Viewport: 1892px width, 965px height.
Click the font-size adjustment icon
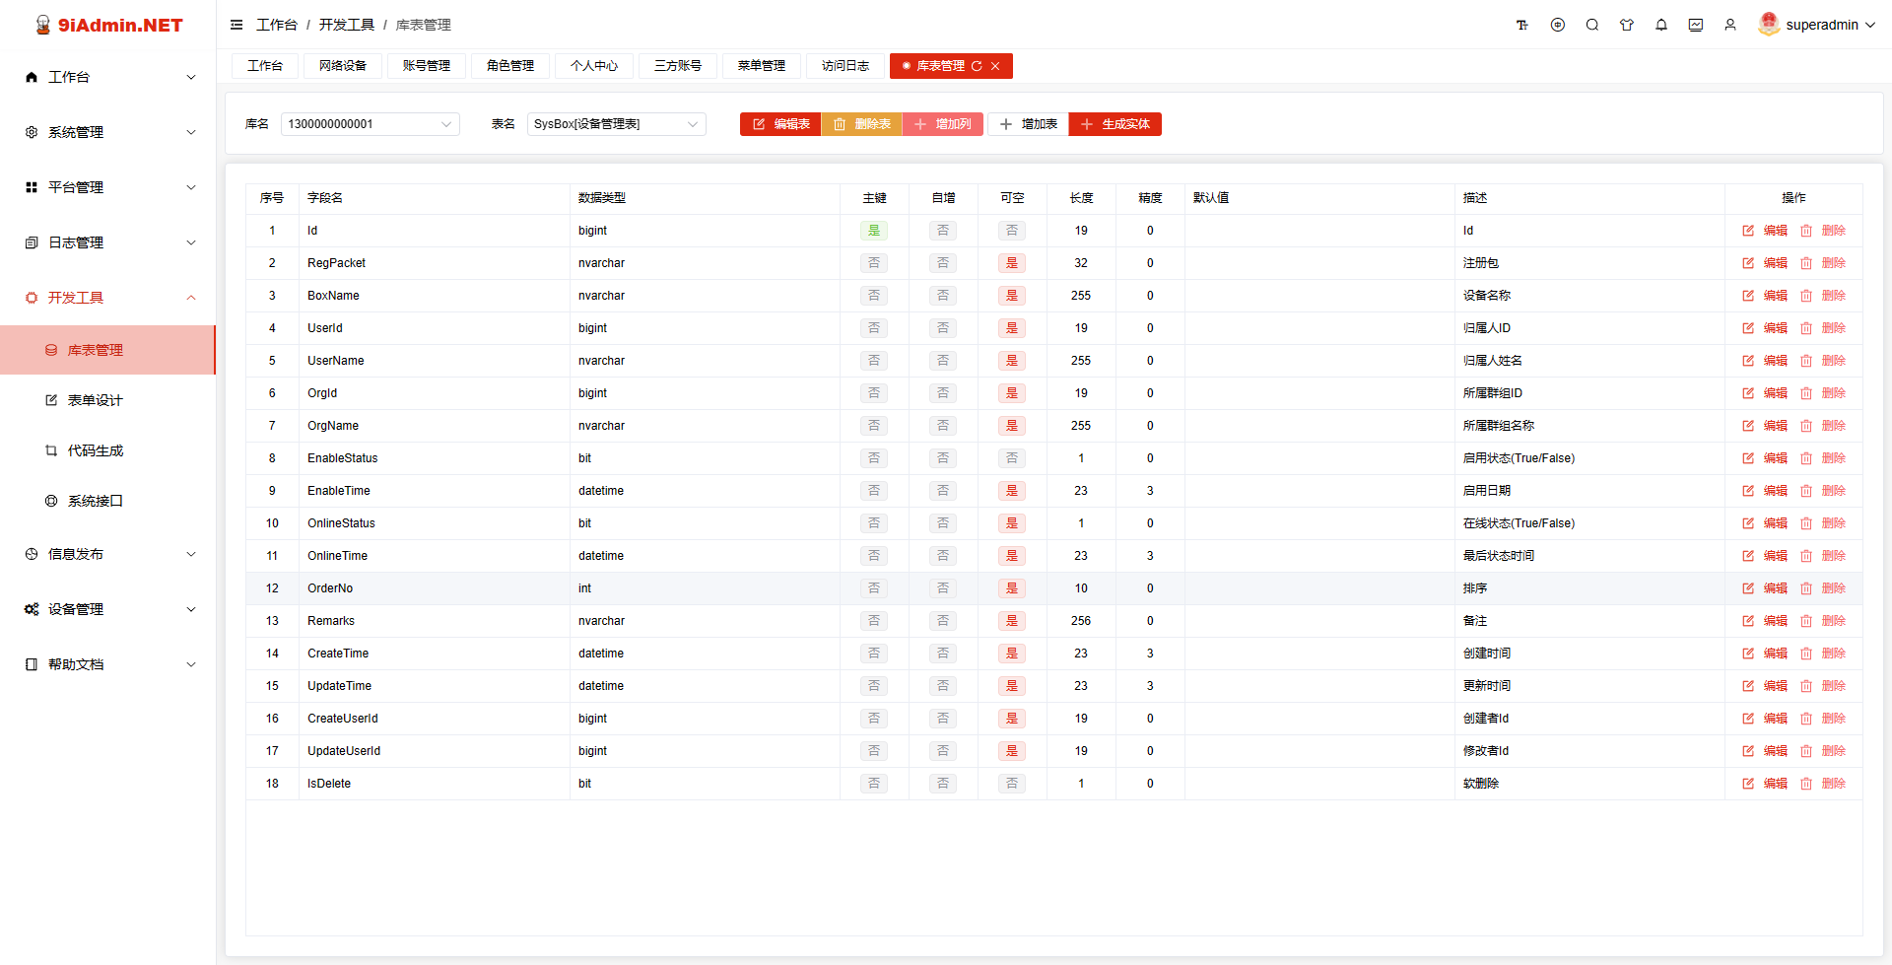pos(1522,25)
